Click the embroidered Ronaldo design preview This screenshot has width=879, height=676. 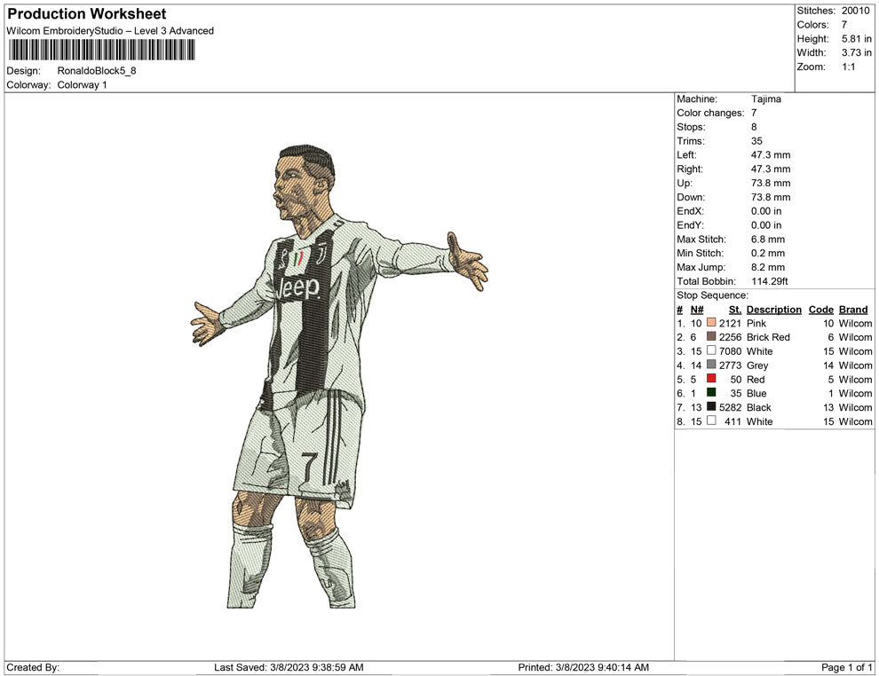339,376
